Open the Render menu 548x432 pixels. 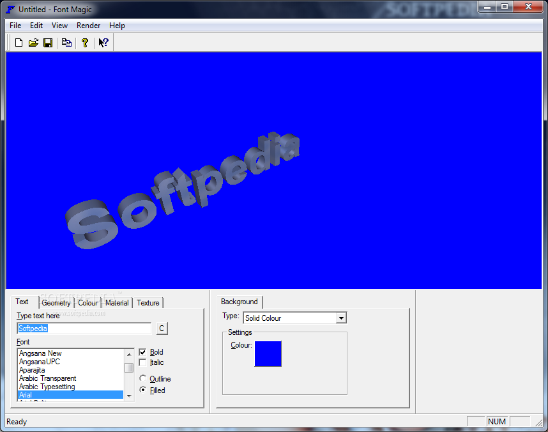point(88,26)
